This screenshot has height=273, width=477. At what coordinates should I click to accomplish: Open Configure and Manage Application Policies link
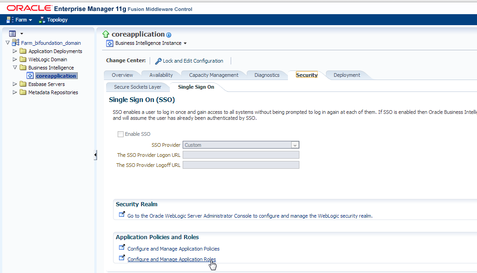[173, 249]
